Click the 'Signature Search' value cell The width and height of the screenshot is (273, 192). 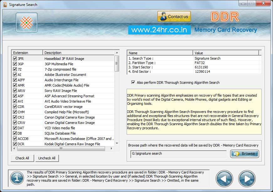click(207, 58)
